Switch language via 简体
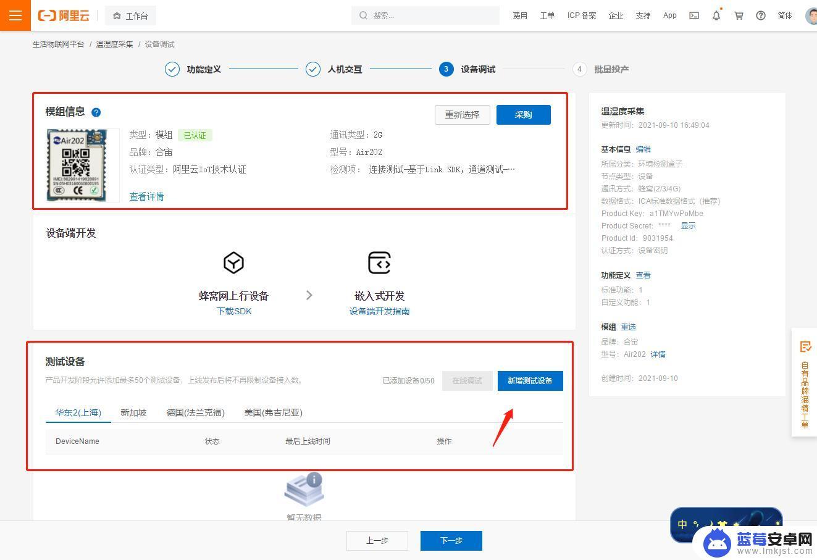The width and height of the screenshot is (817, 560). (x=785, y=15)
